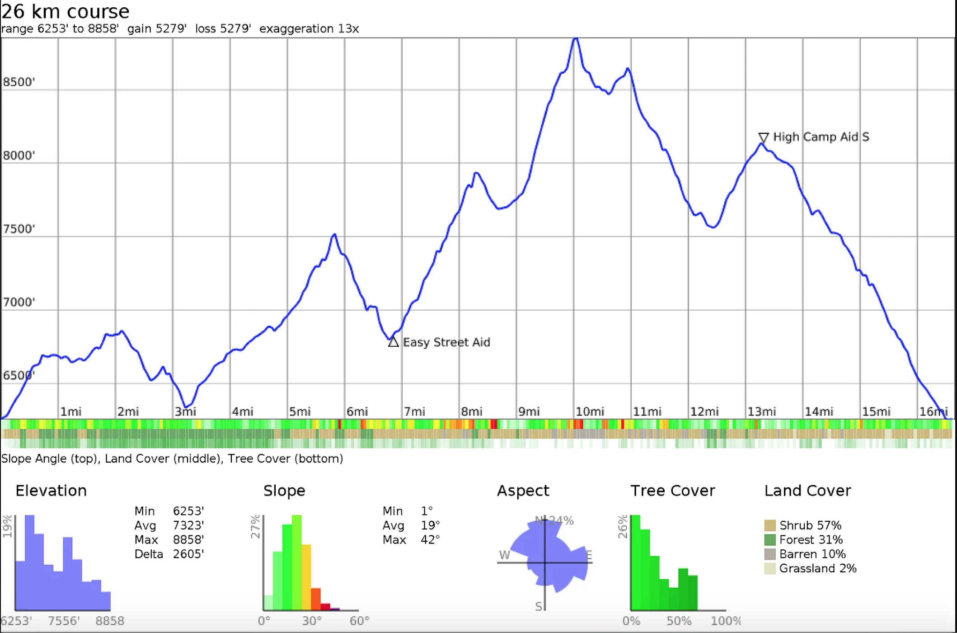
Task: Click the 9mi distance label
Action: [529, 412]
